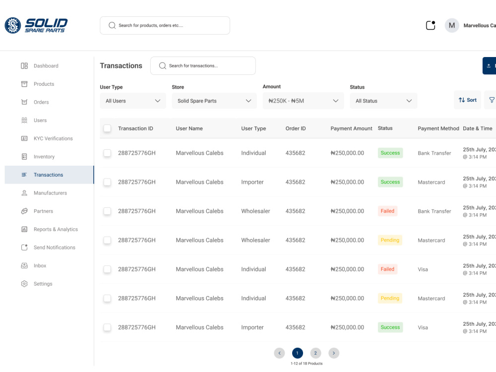Open the Settings menu item
The height and width of the screenshot is (372, 496).
click(49, 284)
